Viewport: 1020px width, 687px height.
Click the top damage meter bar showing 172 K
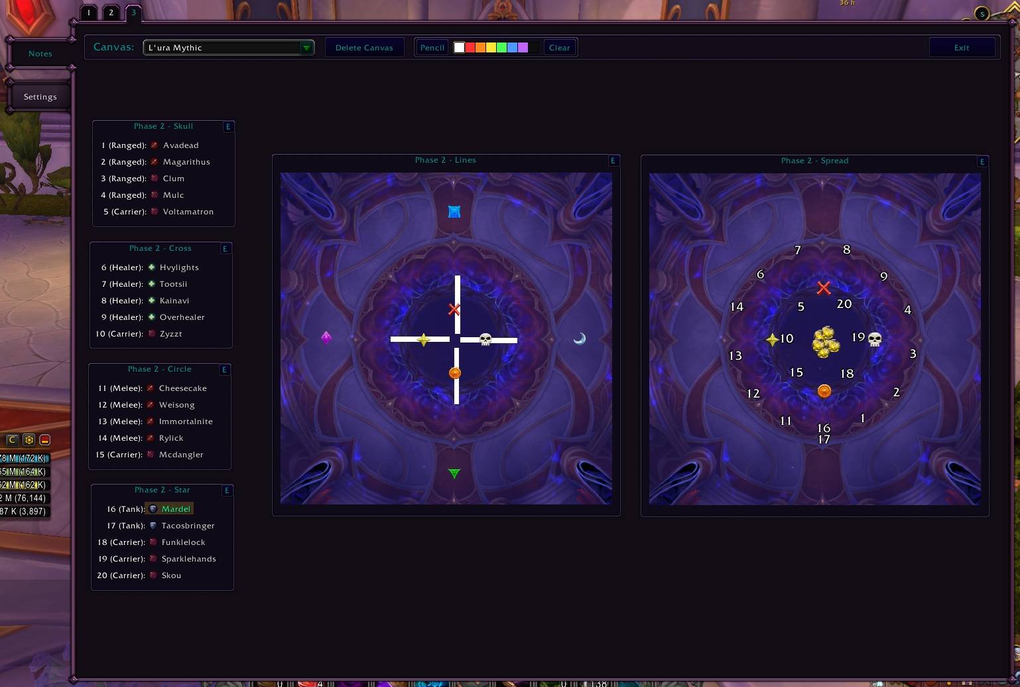25,459
